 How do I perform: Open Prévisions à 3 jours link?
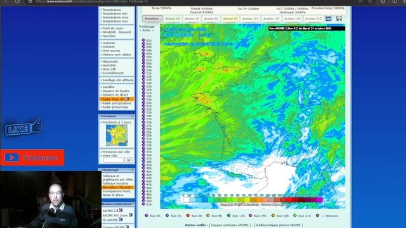[x=117, y=122]
